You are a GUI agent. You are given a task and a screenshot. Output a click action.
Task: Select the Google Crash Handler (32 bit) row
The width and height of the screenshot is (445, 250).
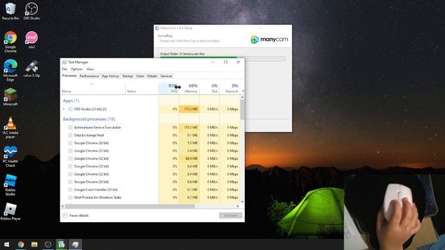[x=150, y=190]
